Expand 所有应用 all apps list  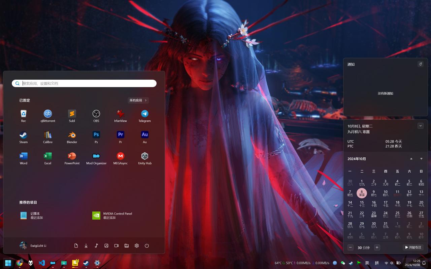pos(138,100)
